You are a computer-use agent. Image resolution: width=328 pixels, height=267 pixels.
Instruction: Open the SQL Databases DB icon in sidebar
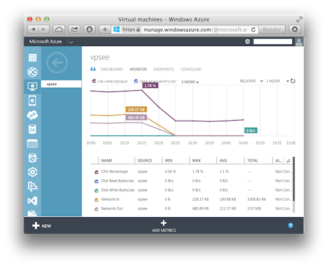pyautogui.click(x=32, y=129)
